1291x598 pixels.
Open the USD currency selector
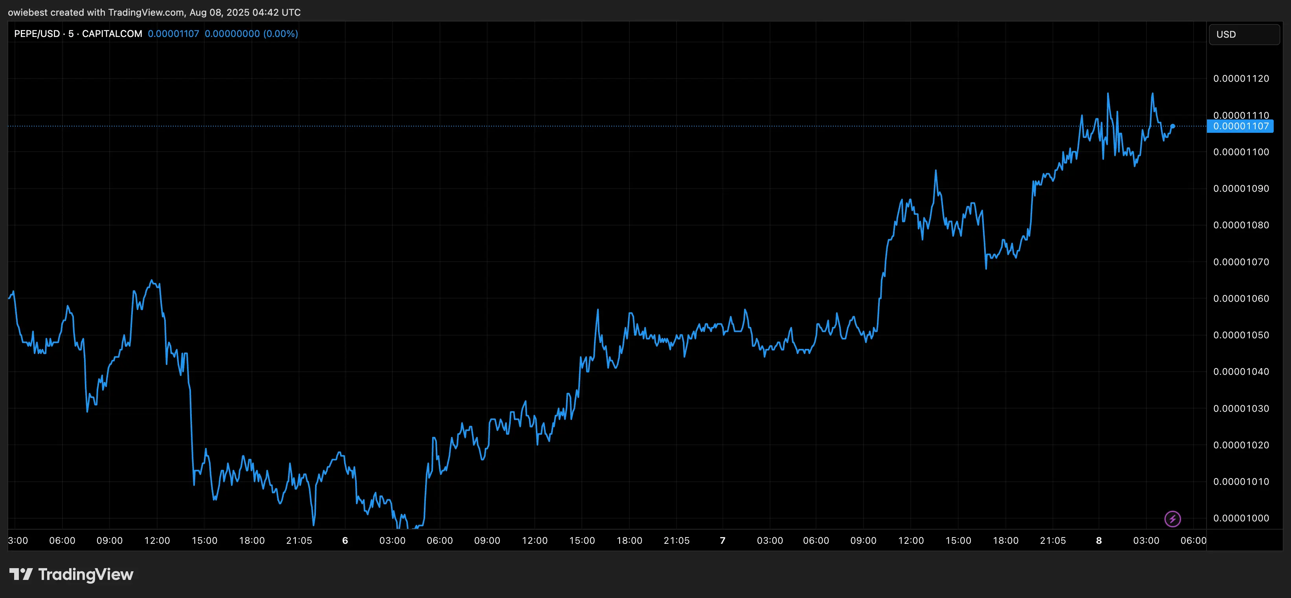click(1244, 34)
